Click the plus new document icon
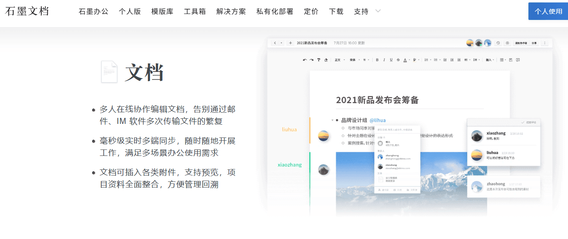 [290, 43]
